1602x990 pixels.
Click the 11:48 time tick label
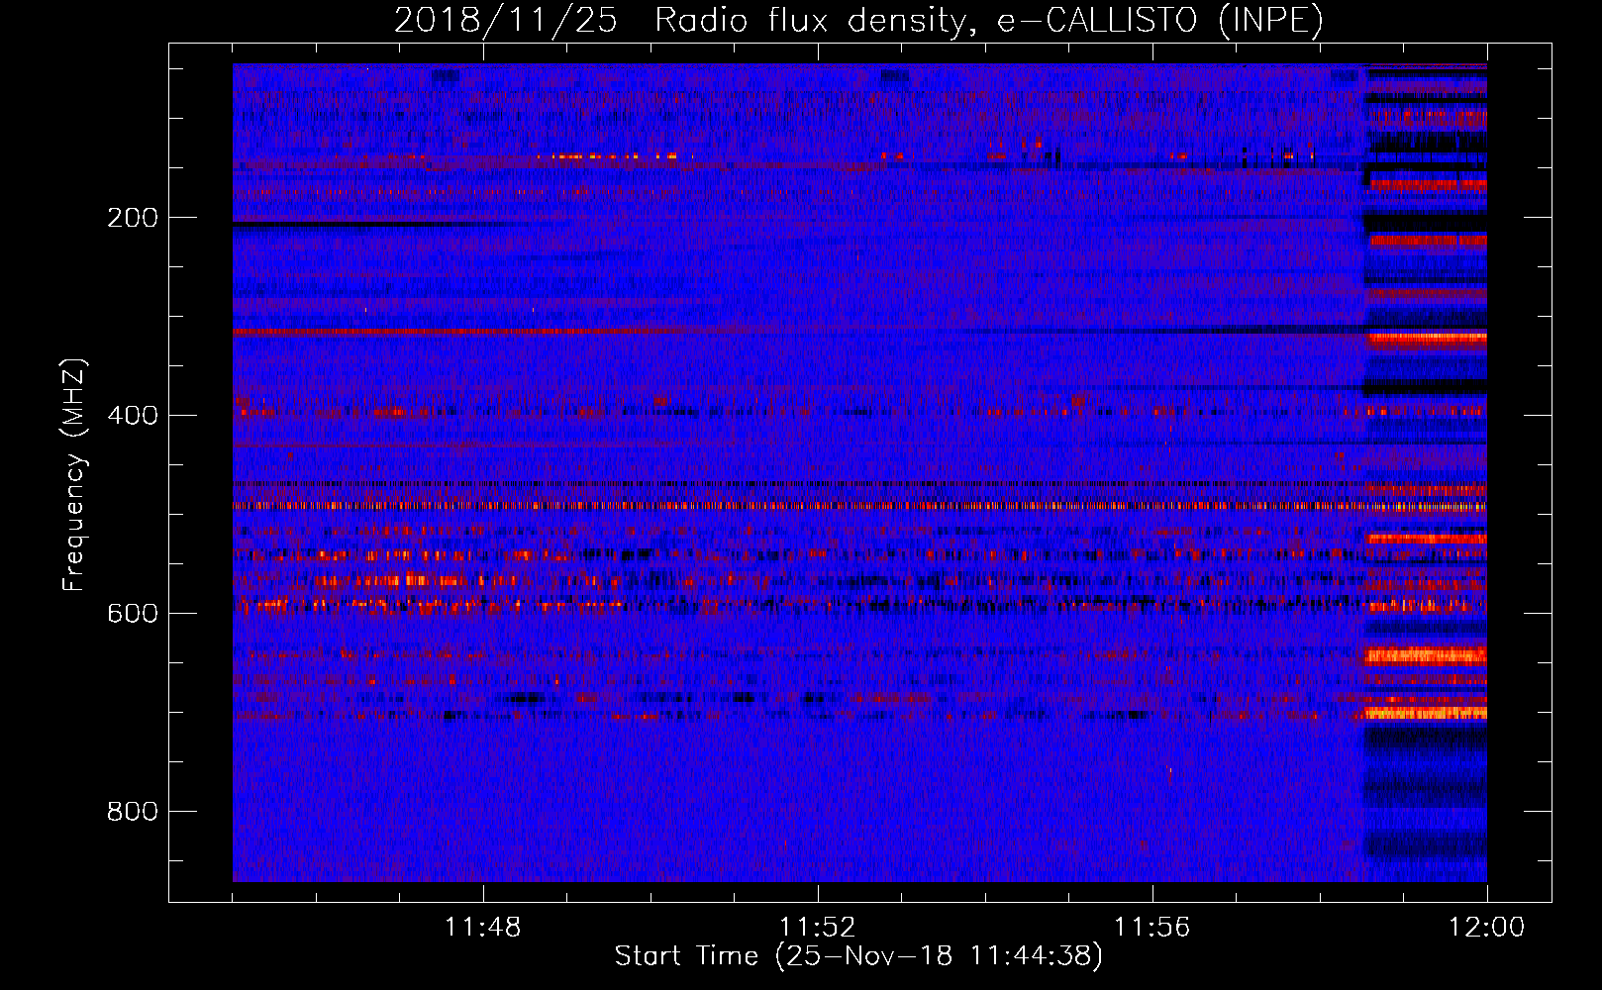(x=483, y=928)
